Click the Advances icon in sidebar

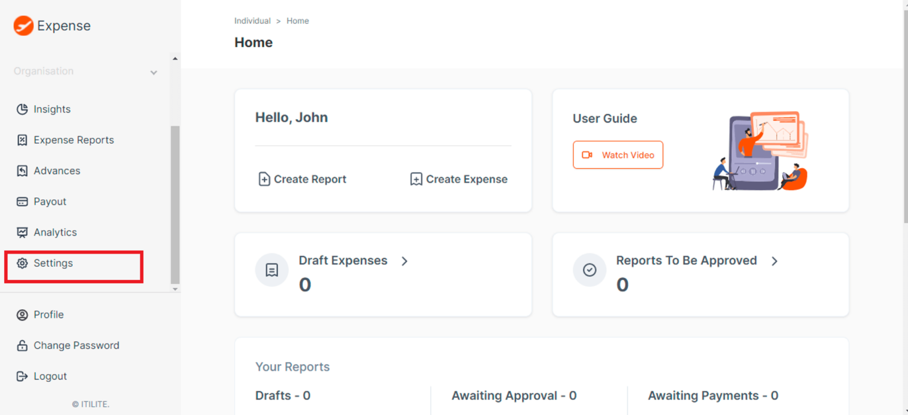tap(22, 170)
